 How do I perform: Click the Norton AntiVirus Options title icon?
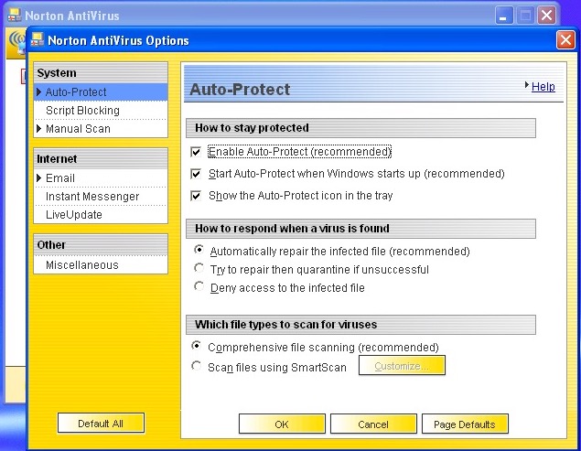[39, 40]
